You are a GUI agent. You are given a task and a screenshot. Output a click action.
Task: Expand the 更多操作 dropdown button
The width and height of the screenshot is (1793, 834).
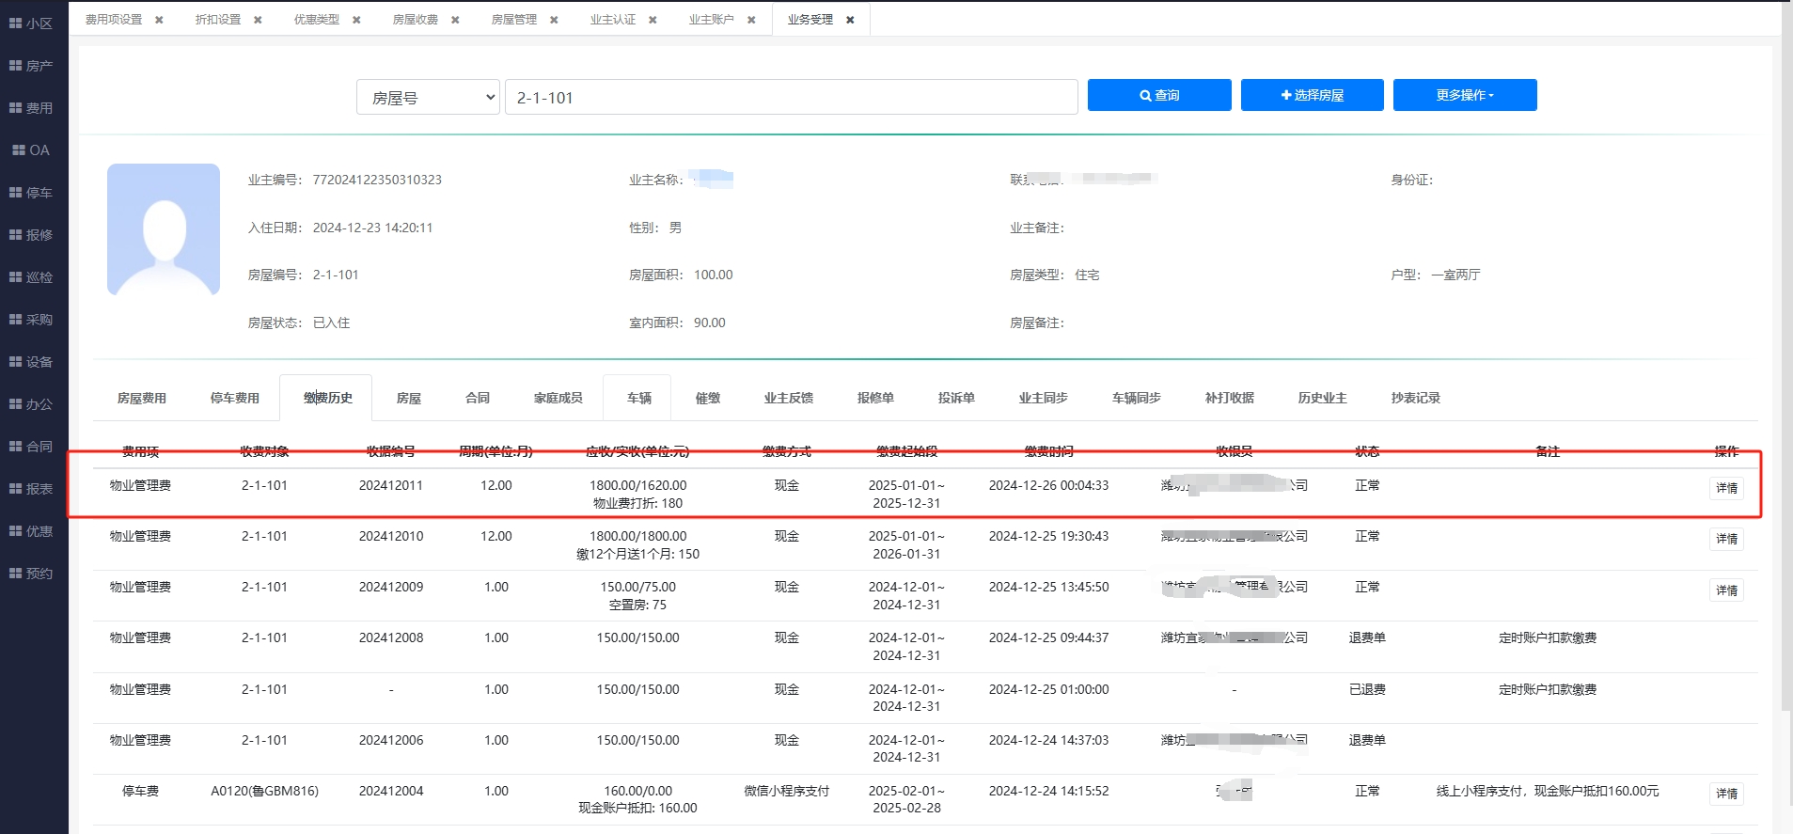tap(1465, 95)
